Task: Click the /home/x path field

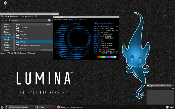Action: coord(29,20)
